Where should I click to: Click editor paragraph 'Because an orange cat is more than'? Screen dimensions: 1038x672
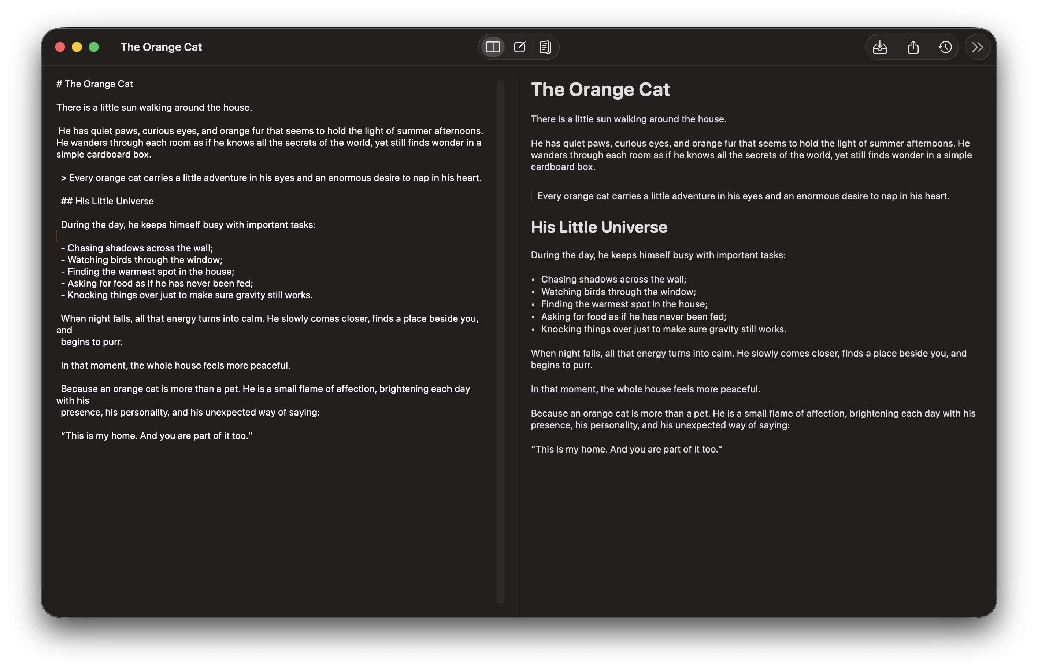263,400
